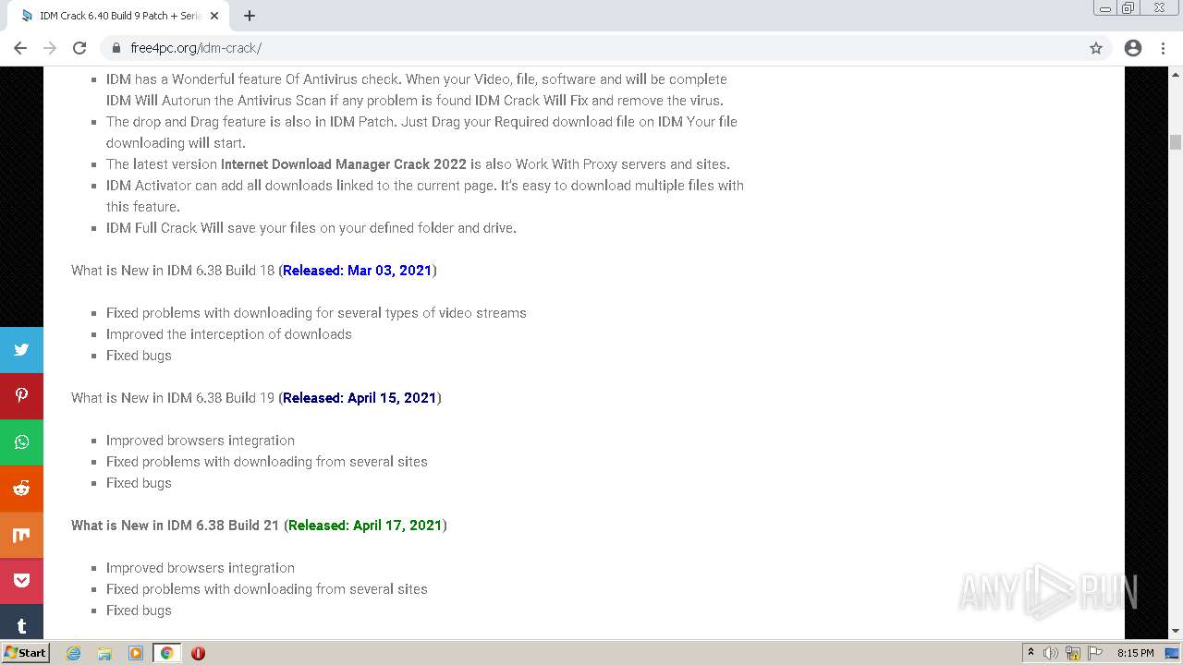Click 'Released: April 15, 2021' text
1183x665 pixels.
click(x=360, y=398)
